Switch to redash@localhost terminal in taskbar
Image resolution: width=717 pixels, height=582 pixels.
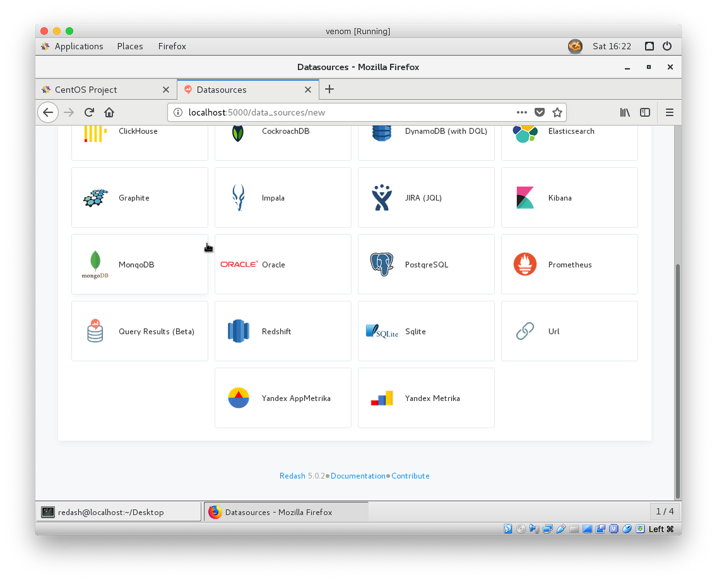(x=120, y=512)
